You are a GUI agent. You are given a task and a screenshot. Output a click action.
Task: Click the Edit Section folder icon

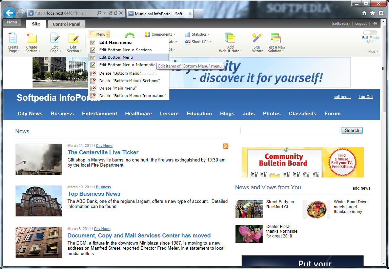pyautogui.click(x=73, y=38)
